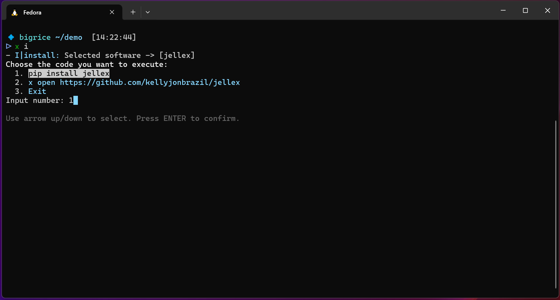Select the "pip install jellex" option
The image size is (560, 300).
click(x=69, y=73)
